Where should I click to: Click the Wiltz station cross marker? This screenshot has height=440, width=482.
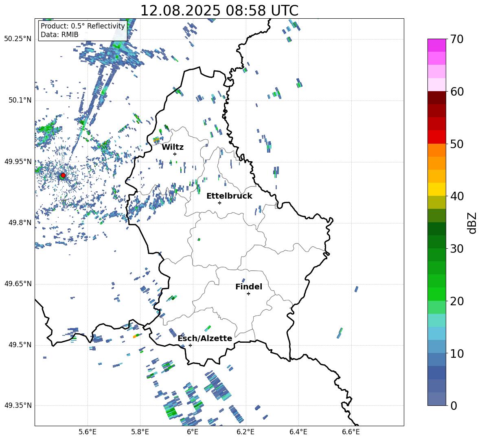click(175, 154)
